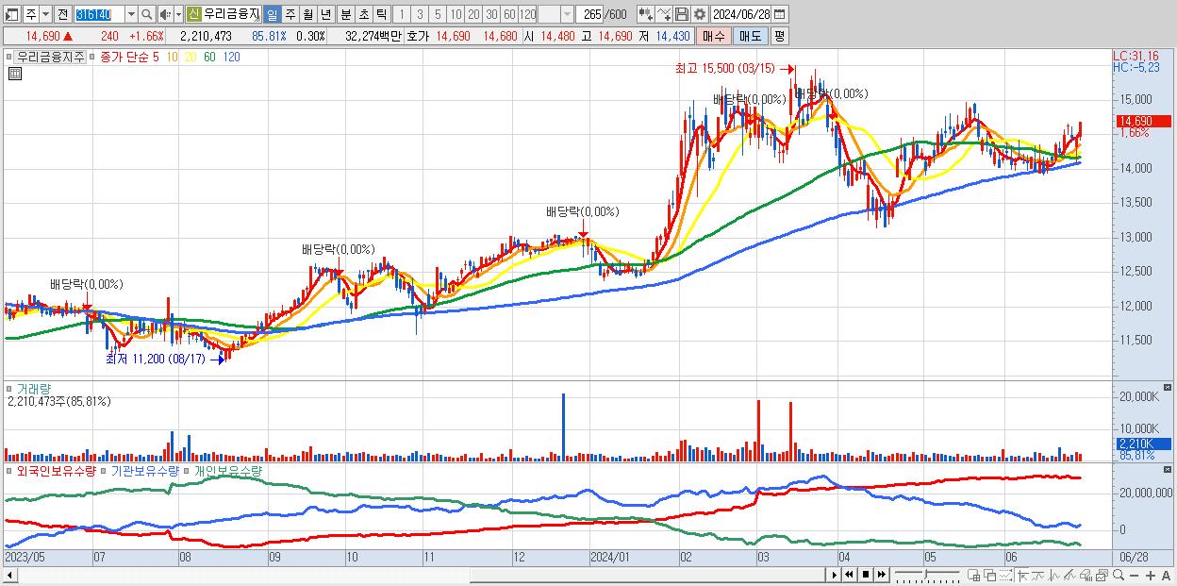Choose the 30 interval button

click(491, 14)
